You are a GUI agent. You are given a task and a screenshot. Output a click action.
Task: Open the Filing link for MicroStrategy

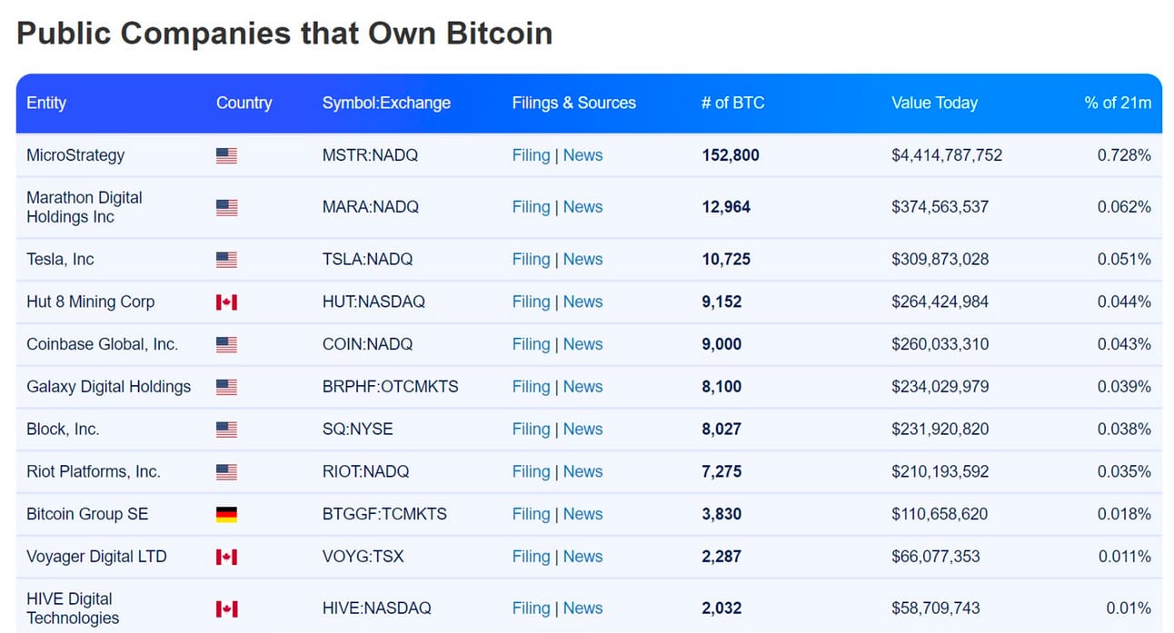tap(531, 155)
